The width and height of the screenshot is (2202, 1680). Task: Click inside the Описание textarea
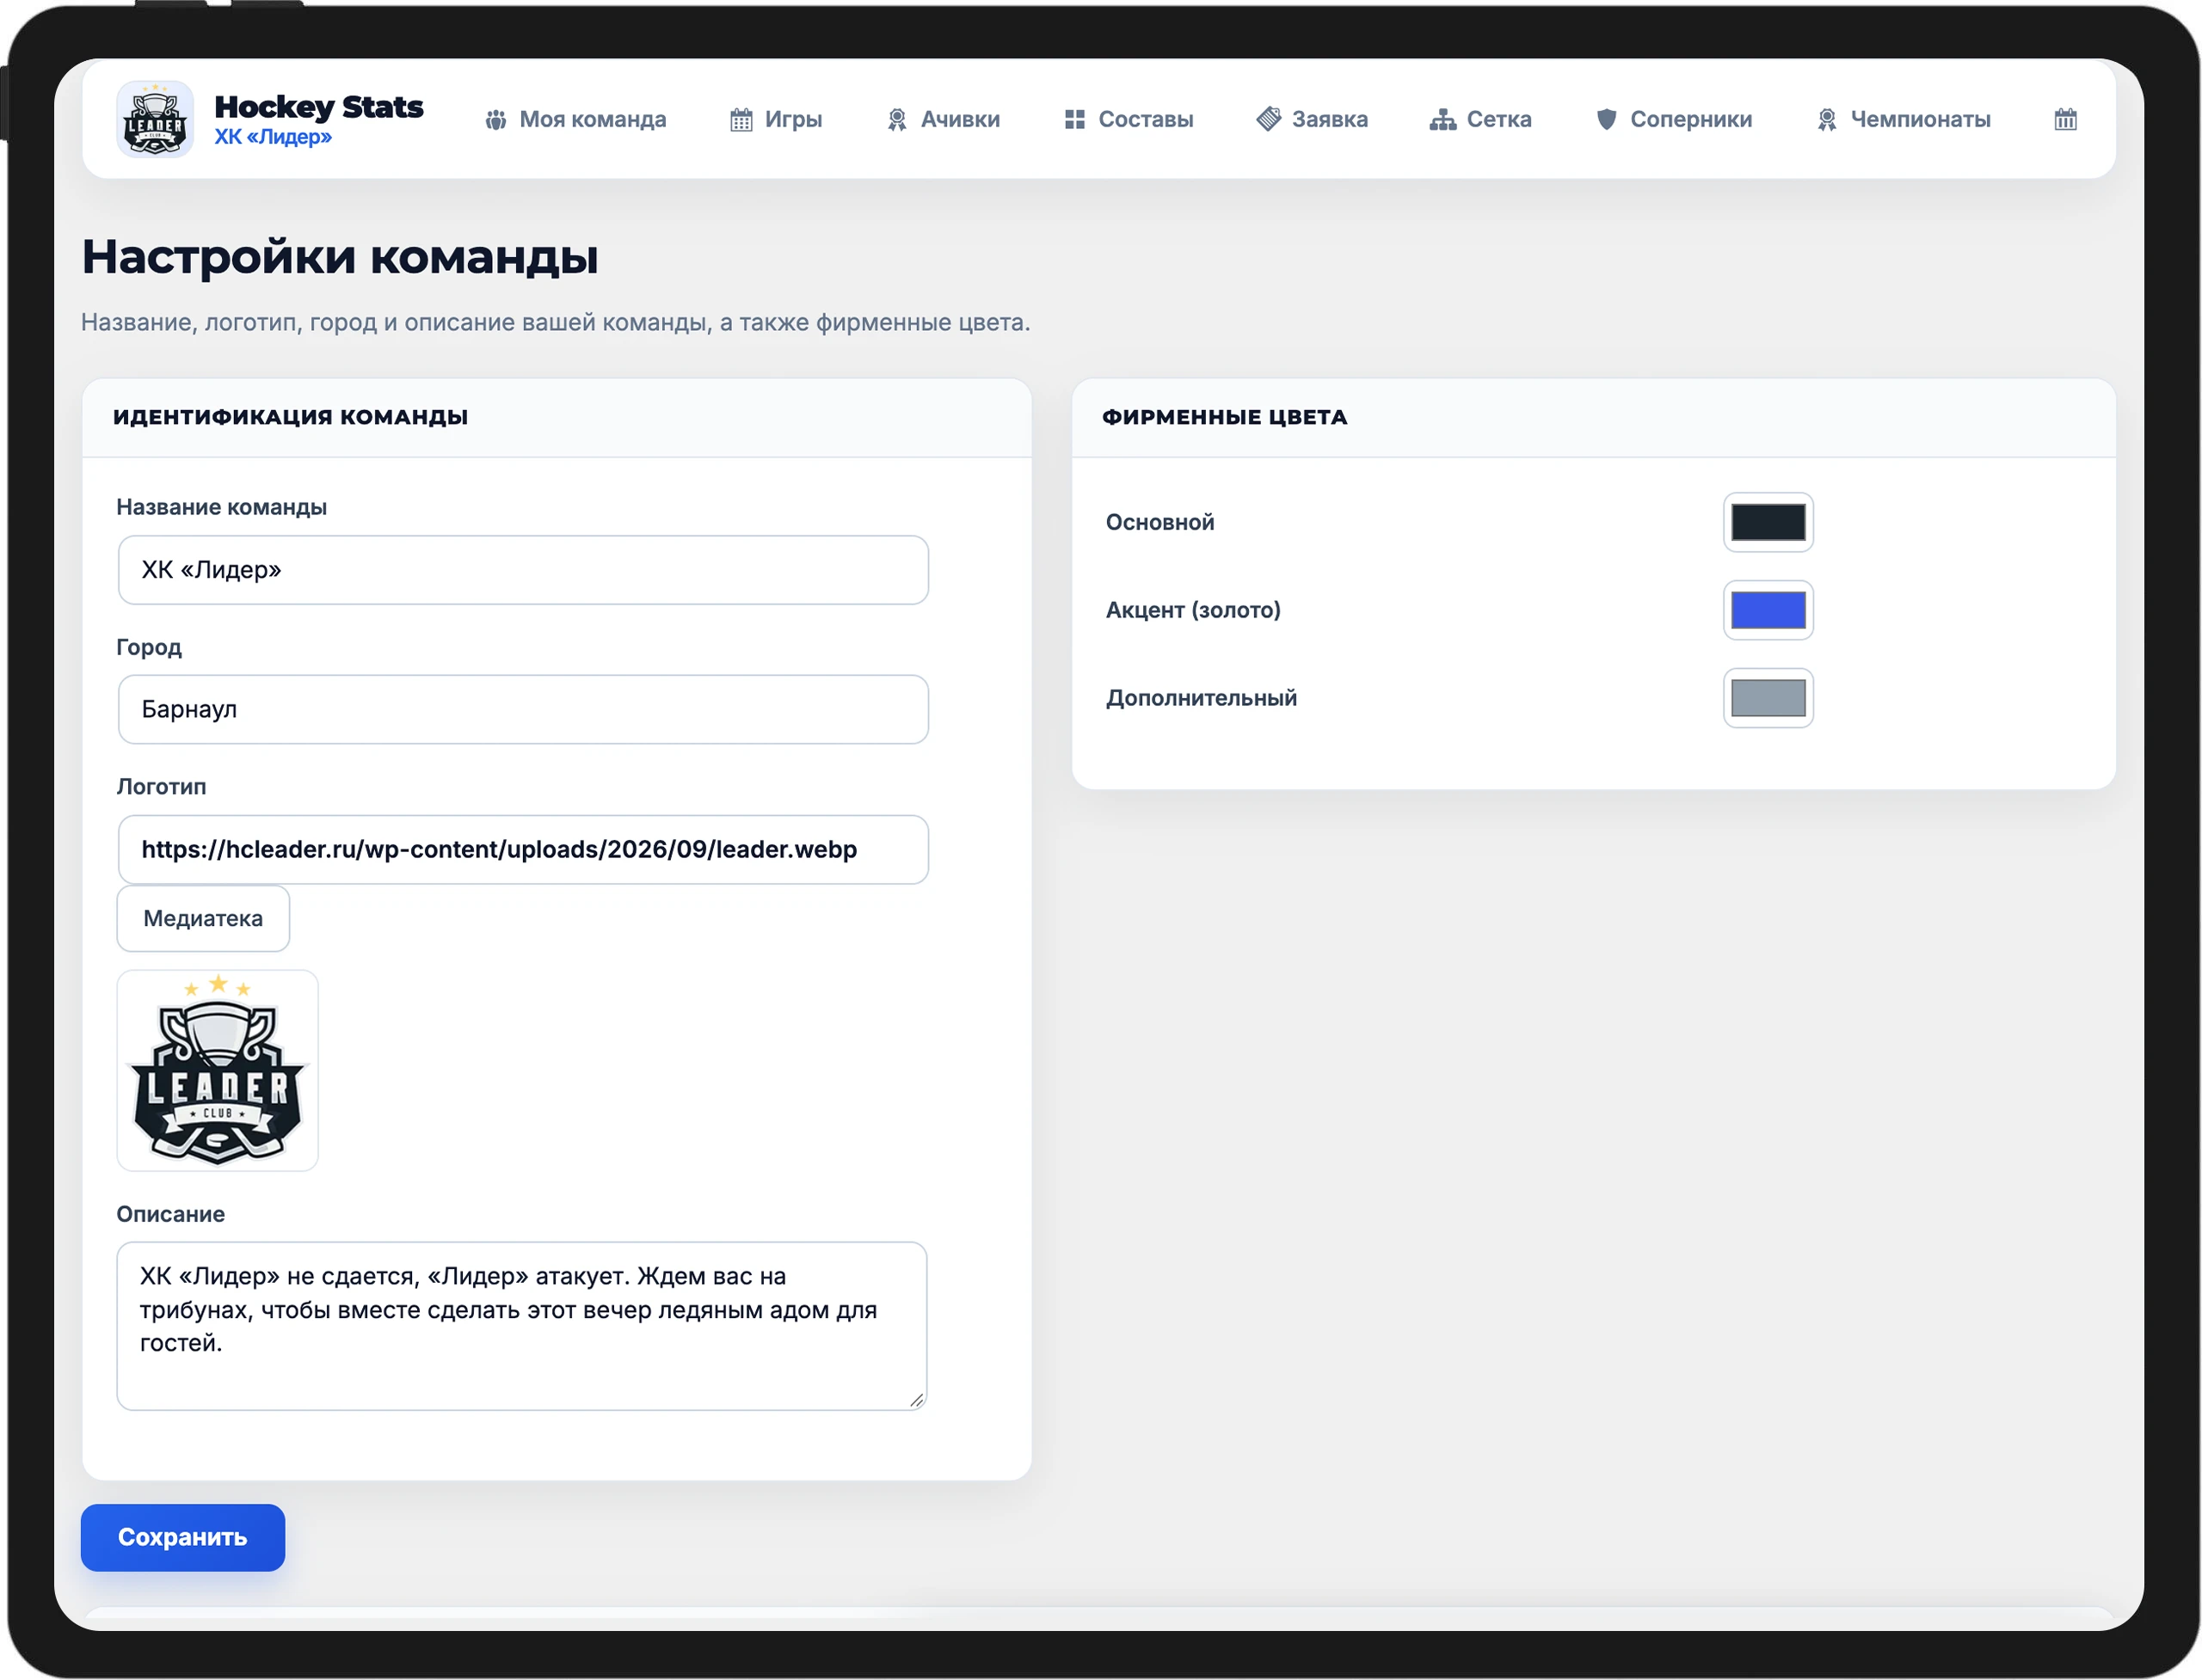click(522, 1326)
